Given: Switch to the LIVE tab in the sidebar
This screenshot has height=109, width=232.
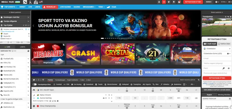Looking at the screenshot, I should [8, 47].
